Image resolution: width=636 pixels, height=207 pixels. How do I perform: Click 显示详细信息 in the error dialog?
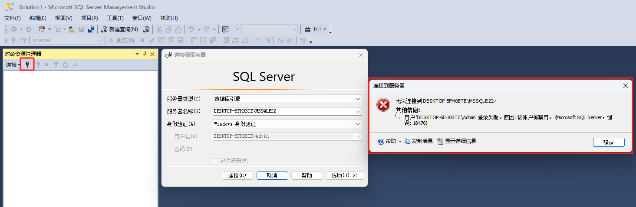pyautogui.click(x=457, y=141)
